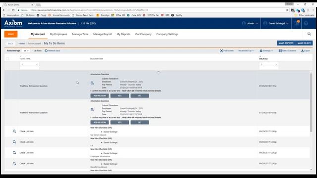Open the Recent On Top sort dropdown

[x=246, y=50]
